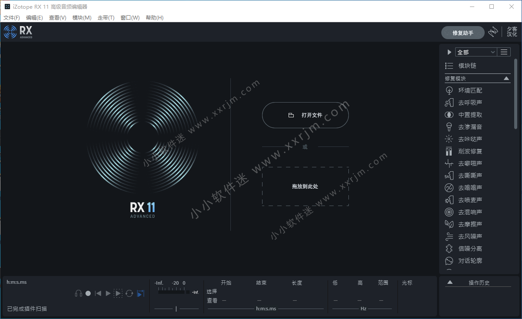This screenshot has width=522, height=319.
Task: Click the 操作历史 header text
Action: [479, 282]
